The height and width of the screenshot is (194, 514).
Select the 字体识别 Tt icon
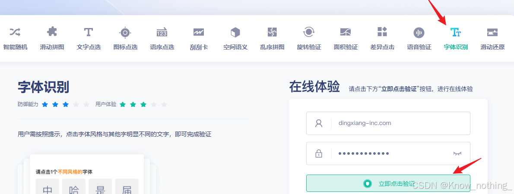(456, 32)
